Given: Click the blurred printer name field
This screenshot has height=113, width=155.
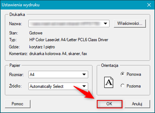Looking at the screenshot, I should pos(69,23).
